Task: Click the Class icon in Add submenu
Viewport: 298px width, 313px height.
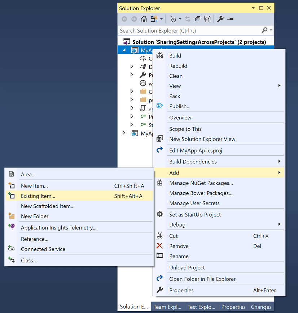Action: (11, 260)
